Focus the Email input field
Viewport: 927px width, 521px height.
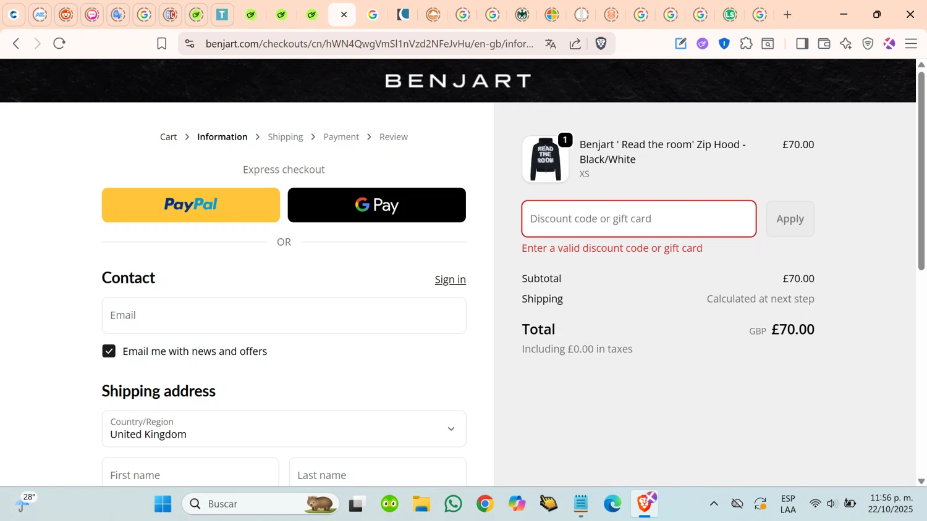pos(284,315)
